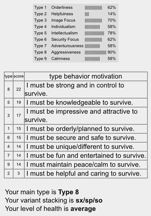Screen dimensions: 151x216
Task: Click the score 3 cell for type 2
Action: coord(19,173)
